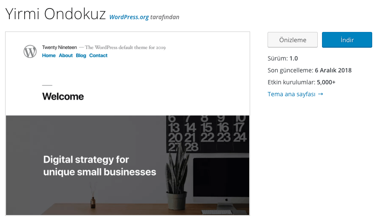Open the Tema ana sayfası link

291,94
